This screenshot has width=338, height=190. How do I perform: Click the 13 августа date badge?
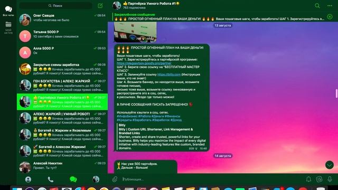click(223, 25)
